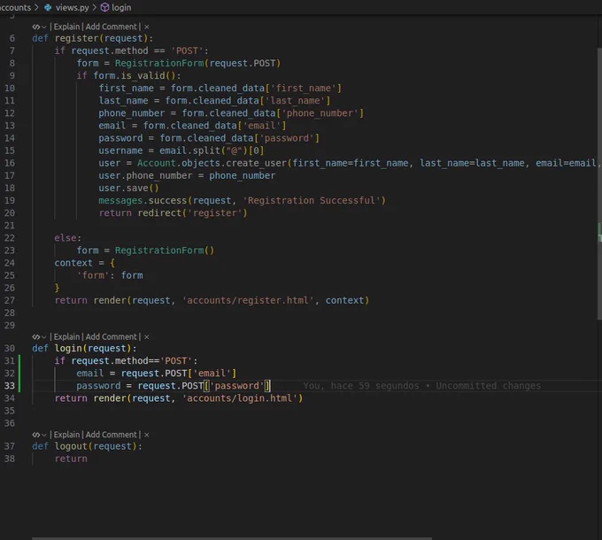Place cursor on 'def register(request):'
This screenshot has height=540, width=602.
coord(93,38)
